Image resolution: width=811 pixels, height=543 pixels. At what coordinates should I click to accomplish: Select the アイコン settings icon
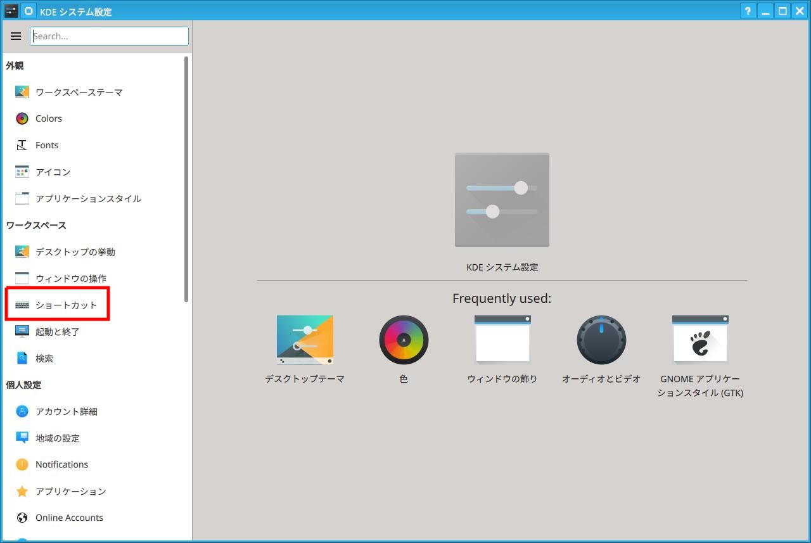coord(22,172)
